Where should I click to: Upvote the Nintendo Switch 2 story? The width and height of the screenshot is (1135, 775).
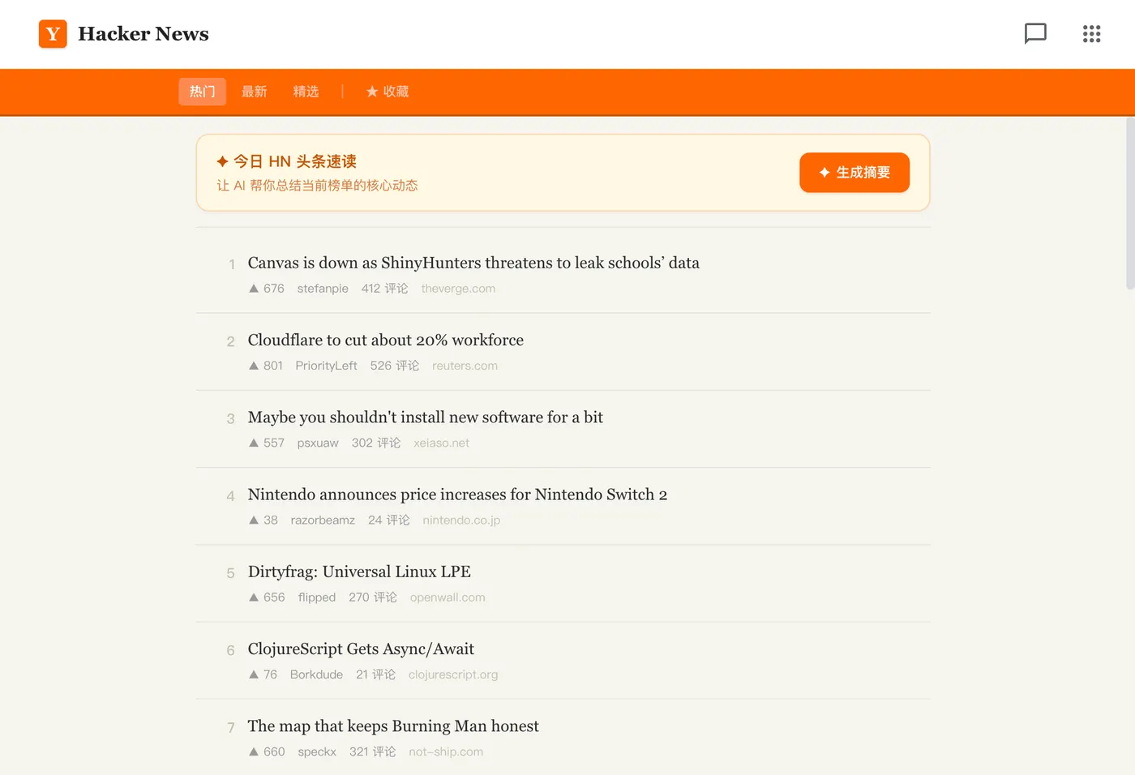point(254,520)
